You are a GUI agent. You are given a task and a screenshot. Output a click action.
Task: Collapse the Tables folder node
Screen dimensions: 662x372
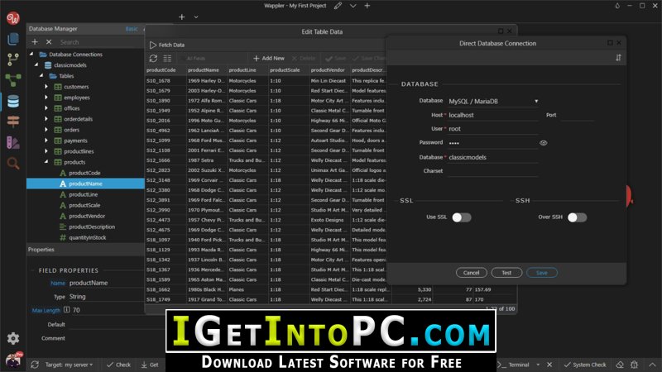click(x=41, y=76)
